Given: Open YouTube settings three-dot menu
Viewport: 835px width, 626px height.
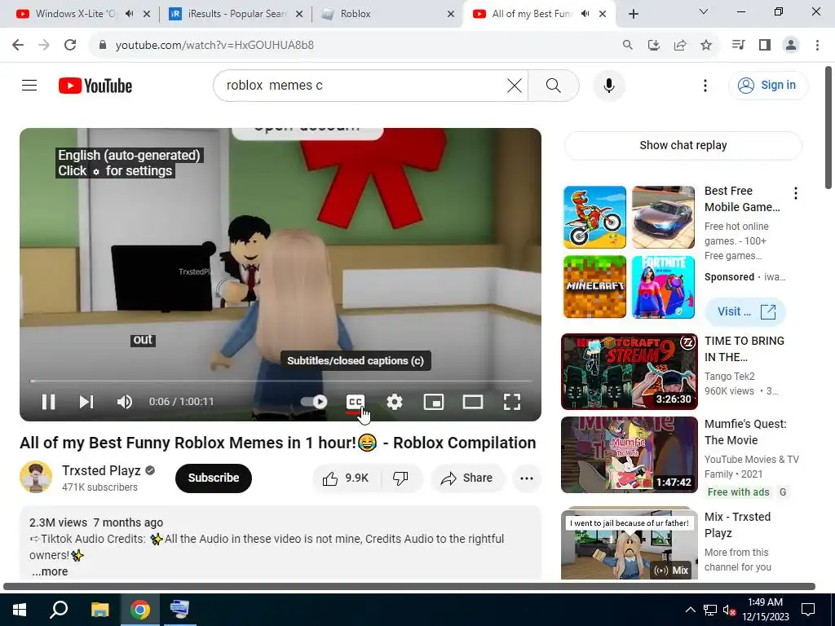Looking at the screenshot, I should (705, 85).
